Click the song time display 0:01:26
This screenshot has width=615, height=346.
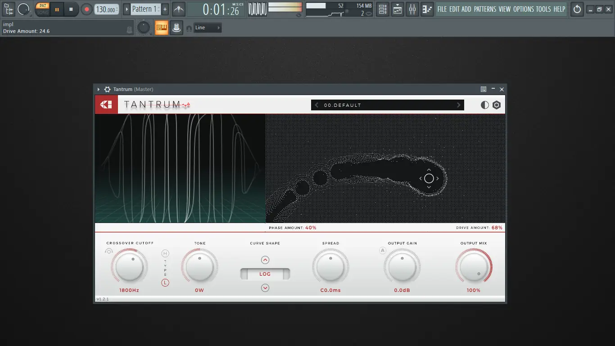point(216,9)
